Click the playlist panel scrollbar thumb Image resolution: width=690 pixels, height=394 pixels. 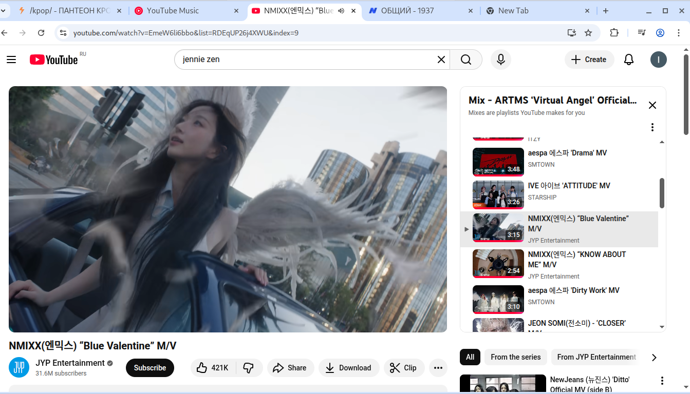[x=662, y=193]
